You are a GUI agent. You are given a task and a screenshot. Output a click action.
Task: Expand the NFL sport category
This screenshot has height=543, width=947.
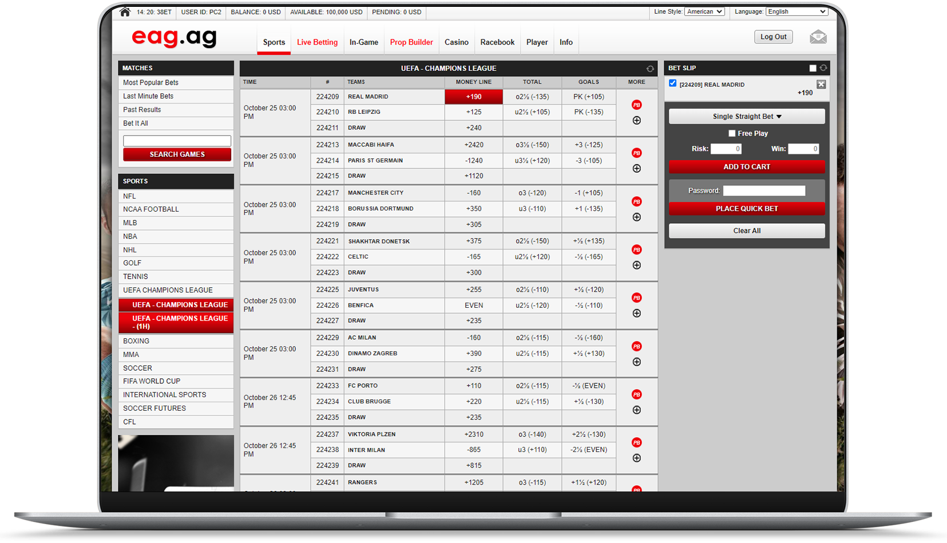tap(176, 196)
